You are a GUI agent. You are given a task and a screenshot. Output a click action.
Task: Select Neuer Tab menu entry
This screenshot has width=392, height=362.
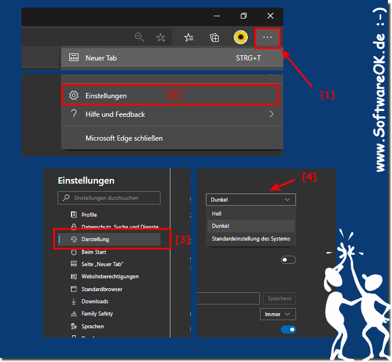tap(172, 58)
